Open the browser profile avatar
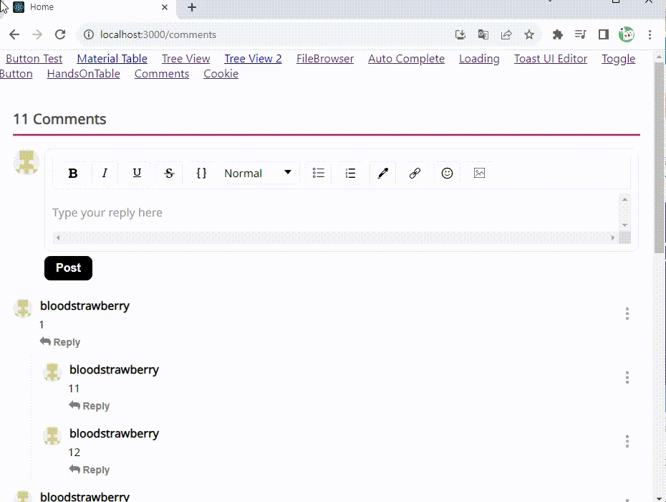This screenshot has height=502, width=666. pyautogui.click(x=627, y=34)
